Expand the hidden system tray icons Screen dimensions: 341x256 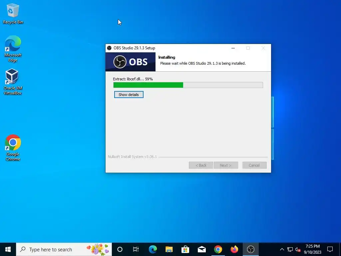click(282, 249)
